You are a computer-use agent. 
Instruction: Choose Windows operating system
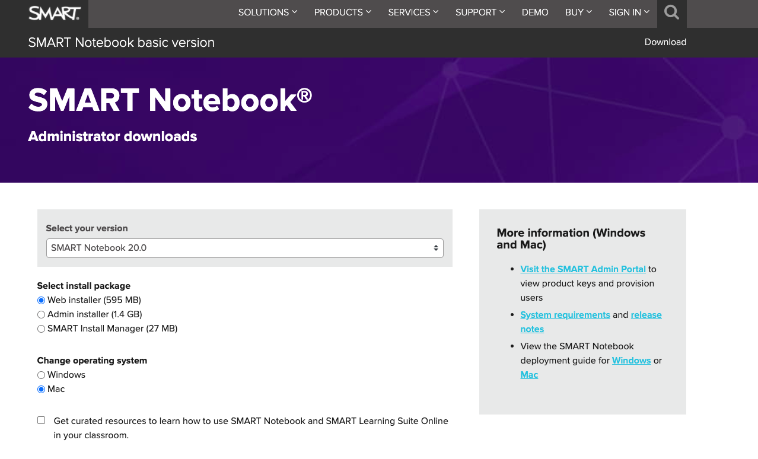[x=41, y=375]
